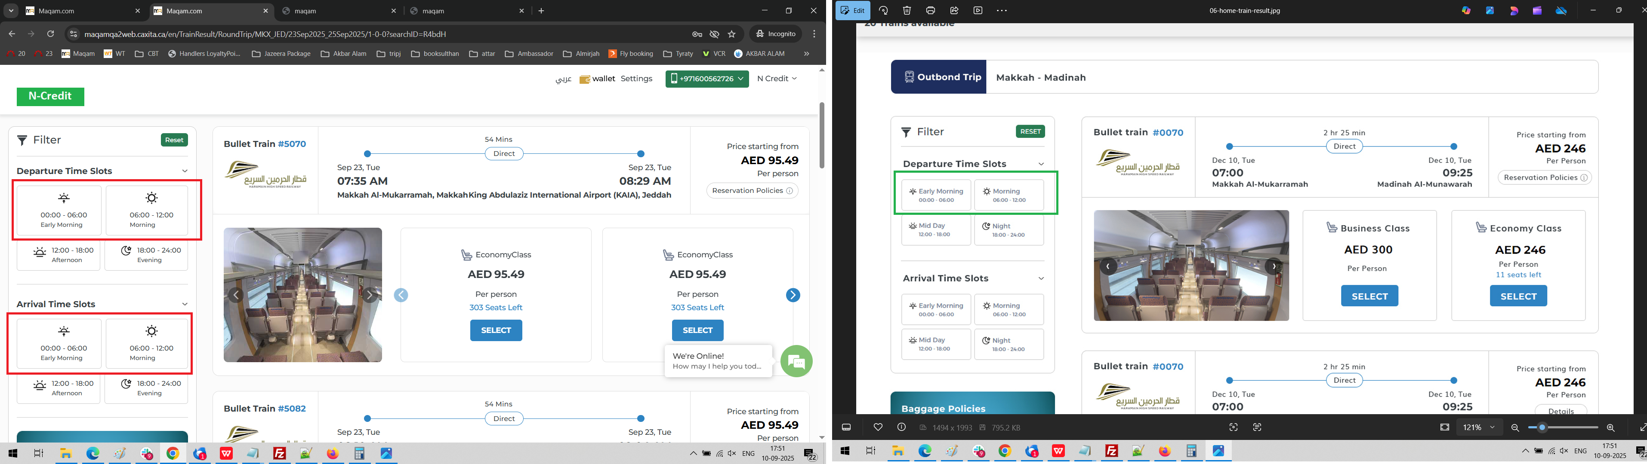Open the phone number +971600562726 dropdown
The width and height of the screenshot is (1647, 464).
pyautogui.click(x=706, y=79)
